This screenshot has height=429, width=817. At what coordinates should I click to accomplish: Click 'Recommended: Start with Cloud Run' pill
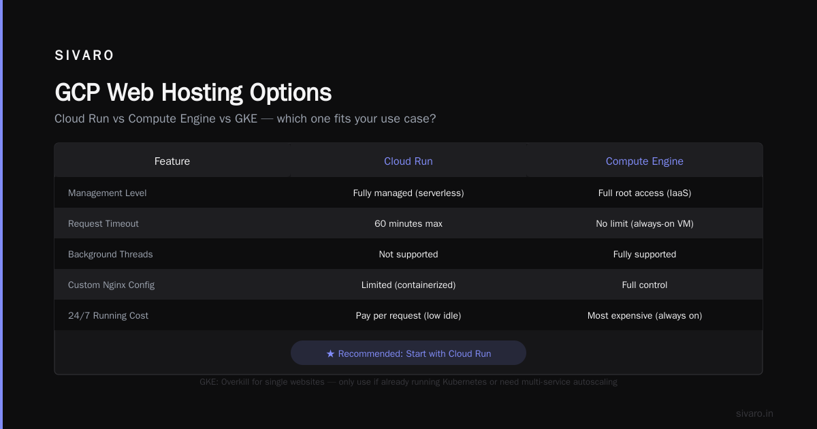pyautogui.click(x=408, y=353)
